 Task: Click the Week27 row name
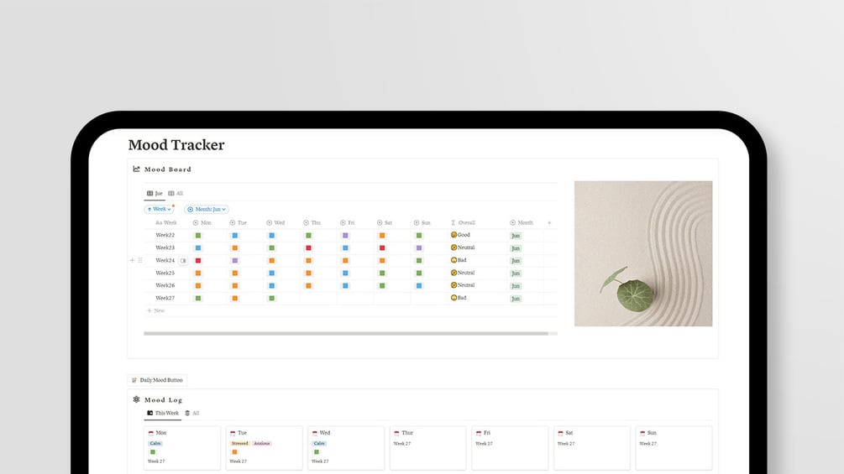pyautogui.click(x=165, y=298)
